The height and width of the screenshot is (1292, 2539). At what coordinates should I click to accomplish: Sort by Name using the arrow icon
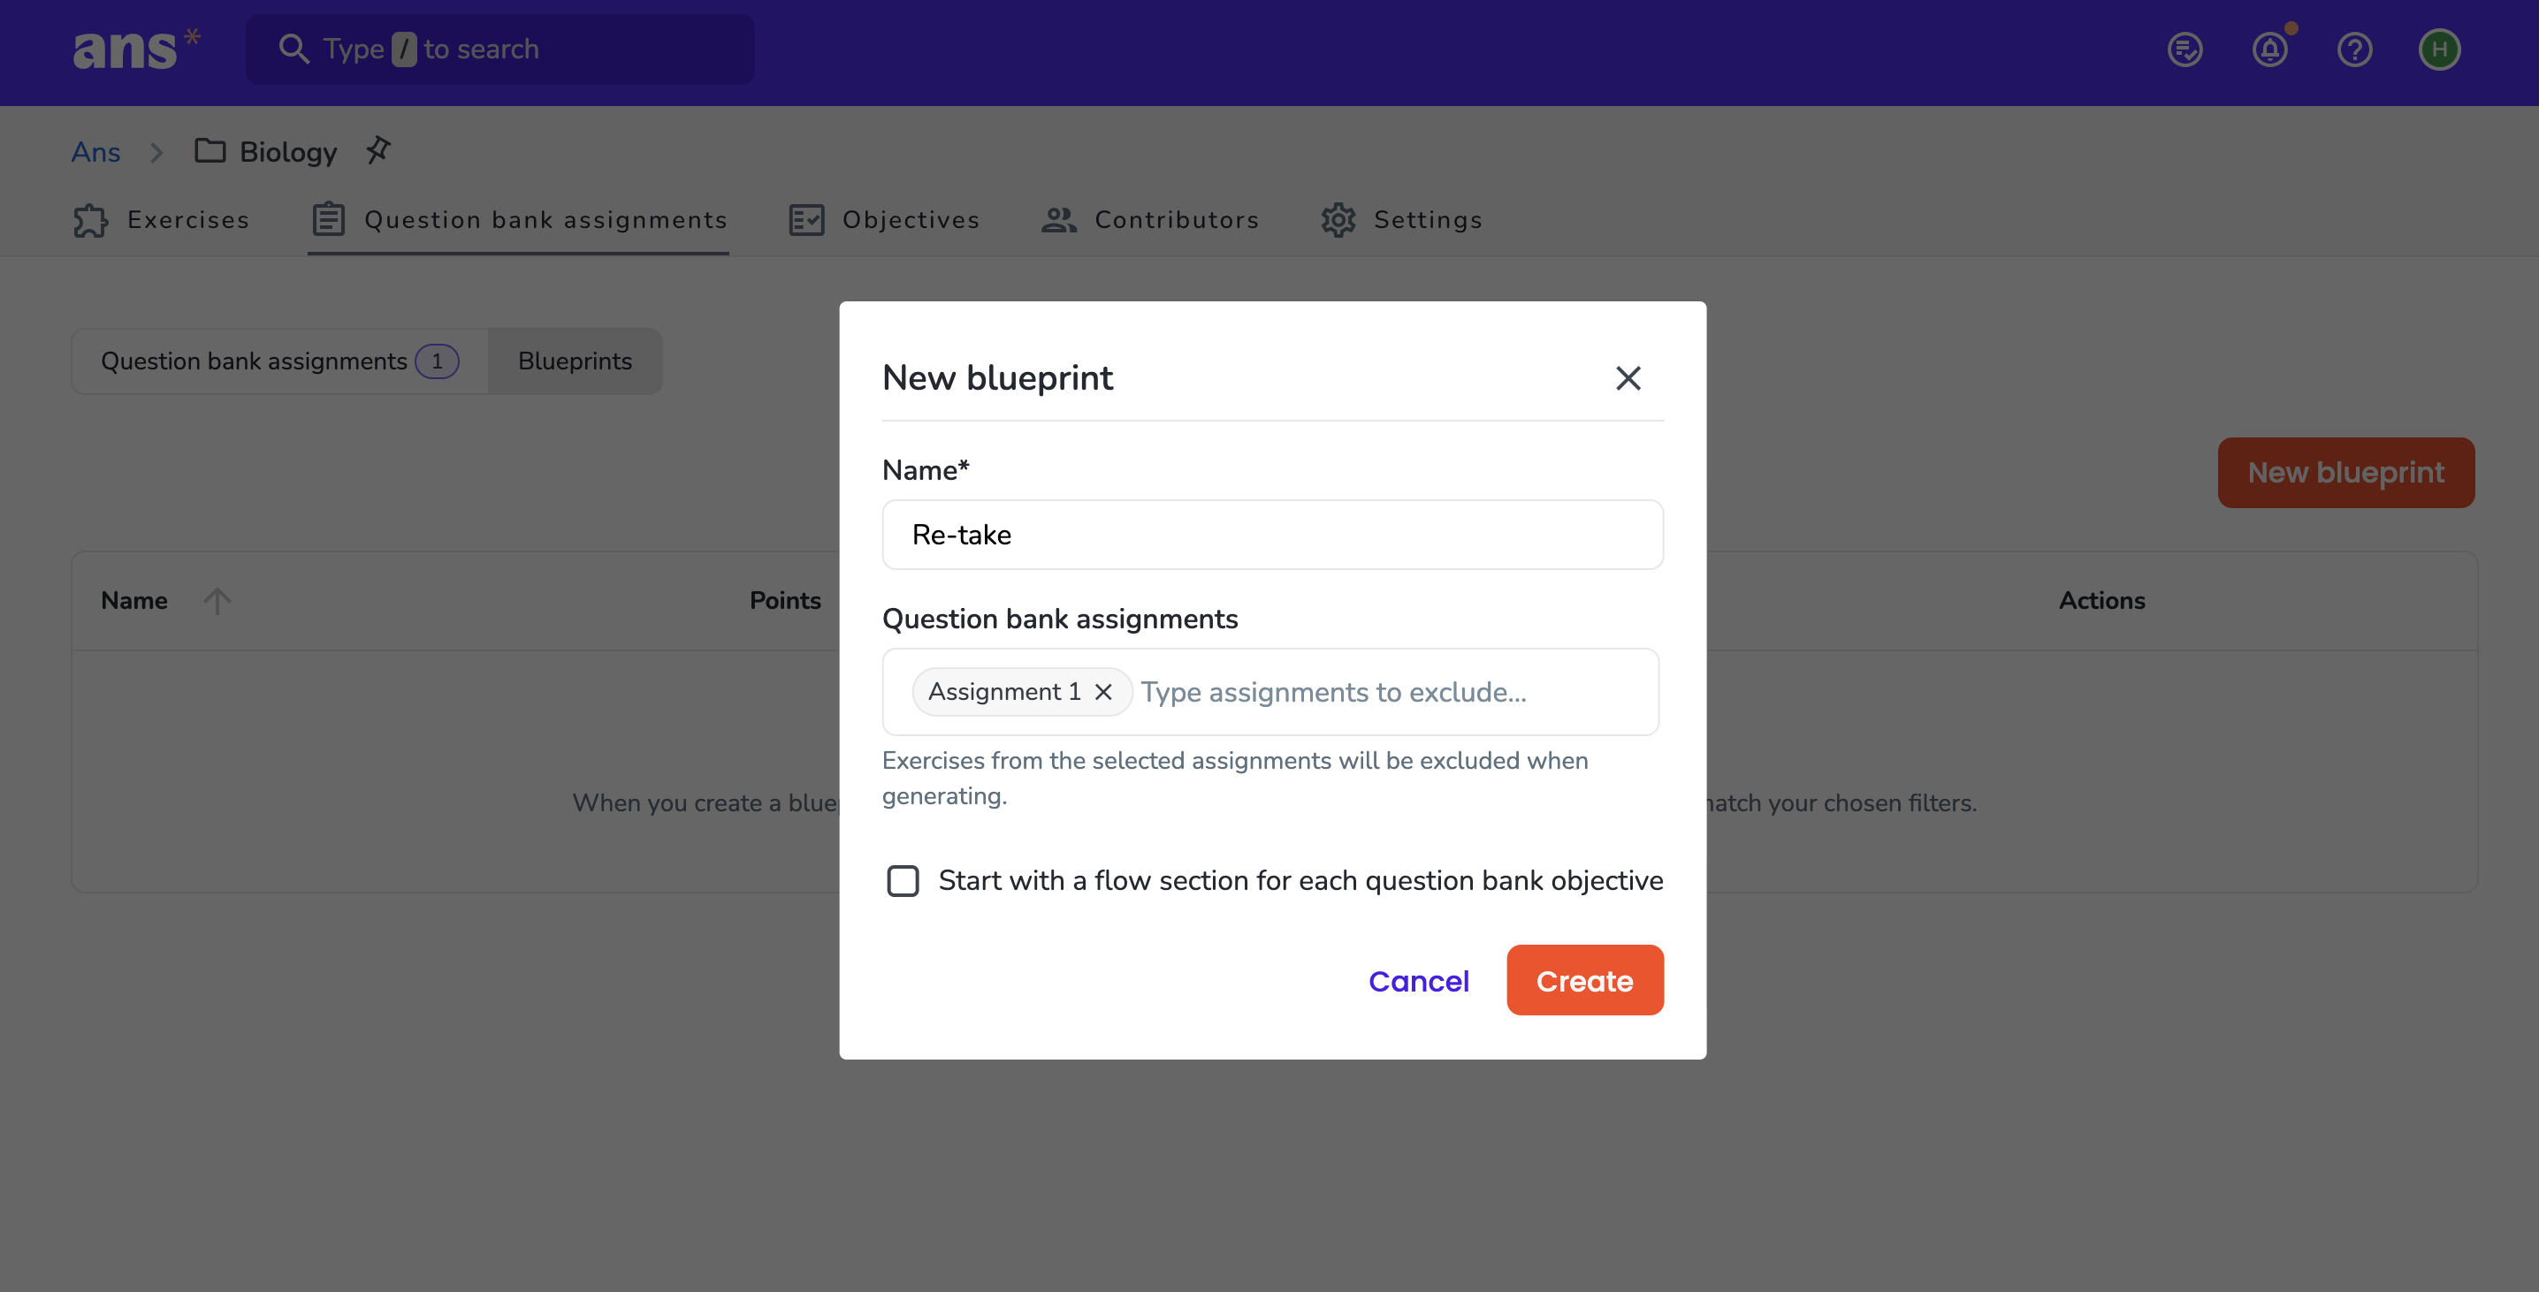[x=217, y=600]
